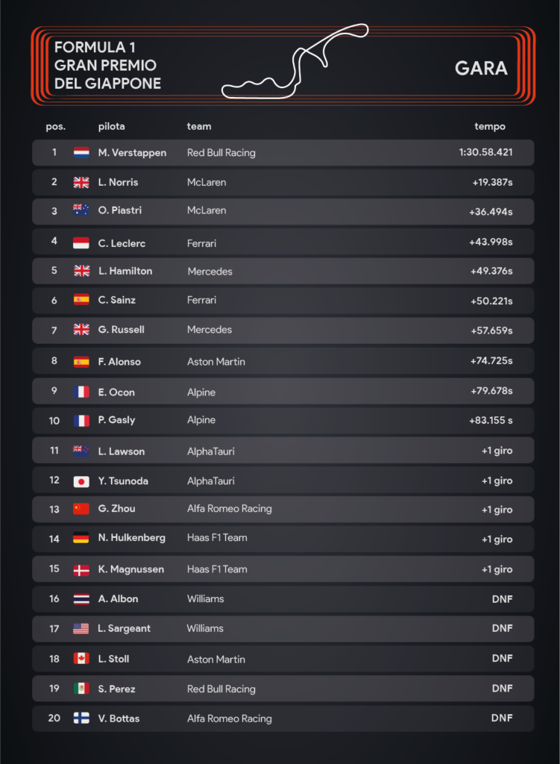Click driver name L. Norris

[x=118, y=182]
